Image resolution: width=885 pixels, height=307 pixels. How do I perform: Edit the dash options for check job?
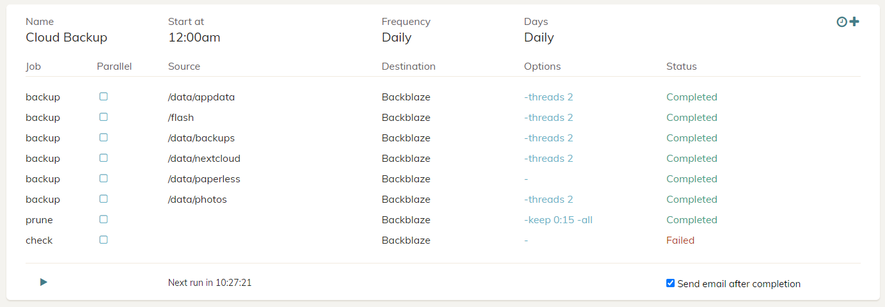coord(526,240)
